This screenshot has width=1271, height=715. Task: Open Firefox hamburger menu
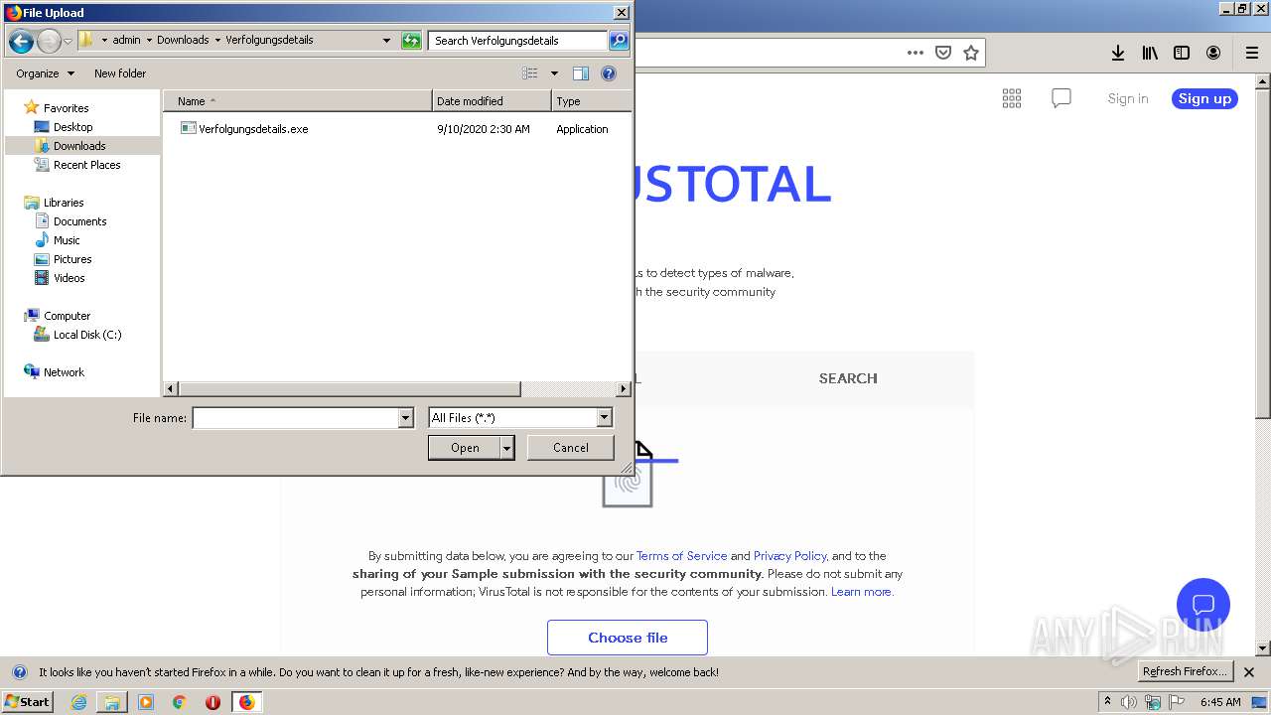coord(1252,53)
